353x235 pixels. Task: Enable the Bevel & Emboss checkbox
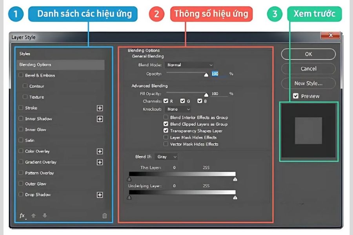point(21,75)
